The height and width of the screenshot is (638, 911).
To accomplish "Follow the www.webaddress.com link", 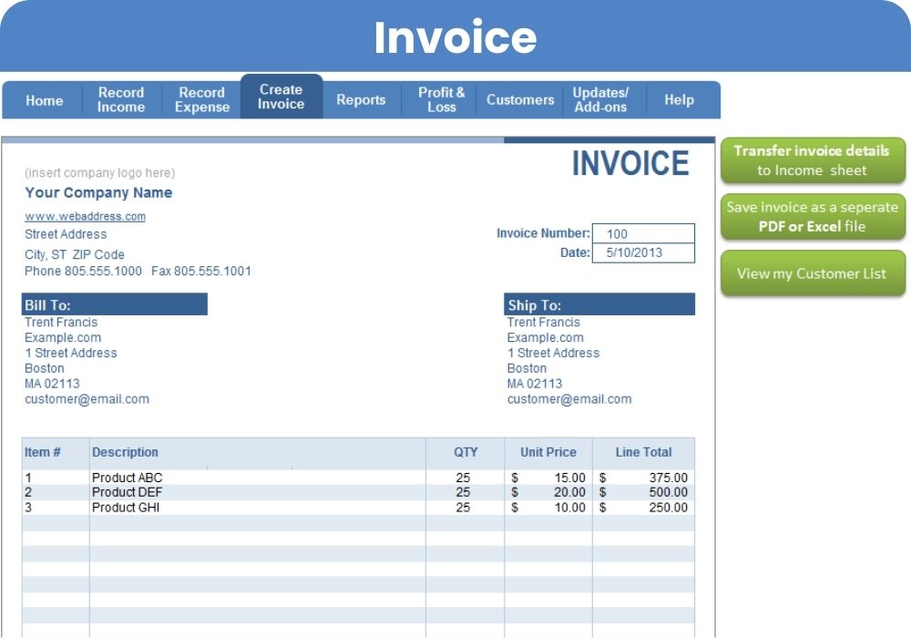I will (x=85, y=216).
